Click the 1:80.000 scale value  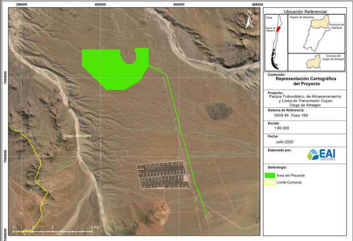(283, 127)
